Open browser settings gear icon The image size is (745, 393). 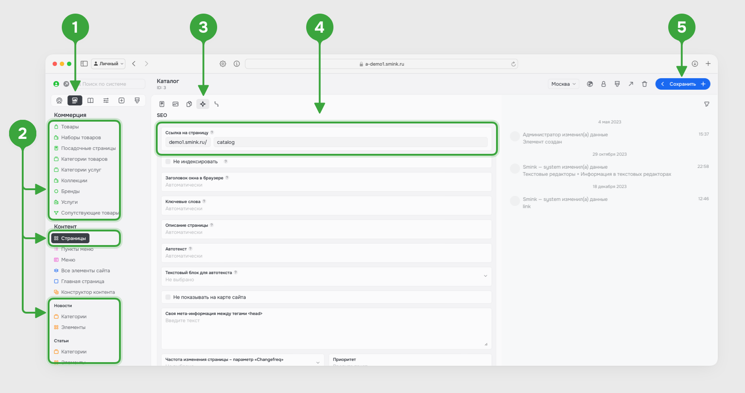click(223, 64)
